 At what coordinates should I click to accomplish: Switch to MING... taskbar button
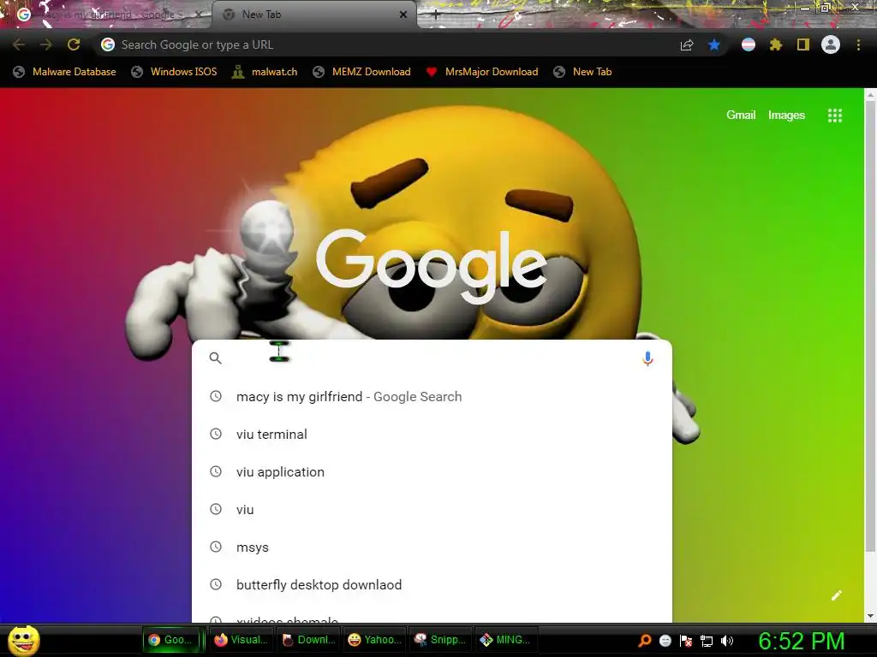click(x=507, y=640)
